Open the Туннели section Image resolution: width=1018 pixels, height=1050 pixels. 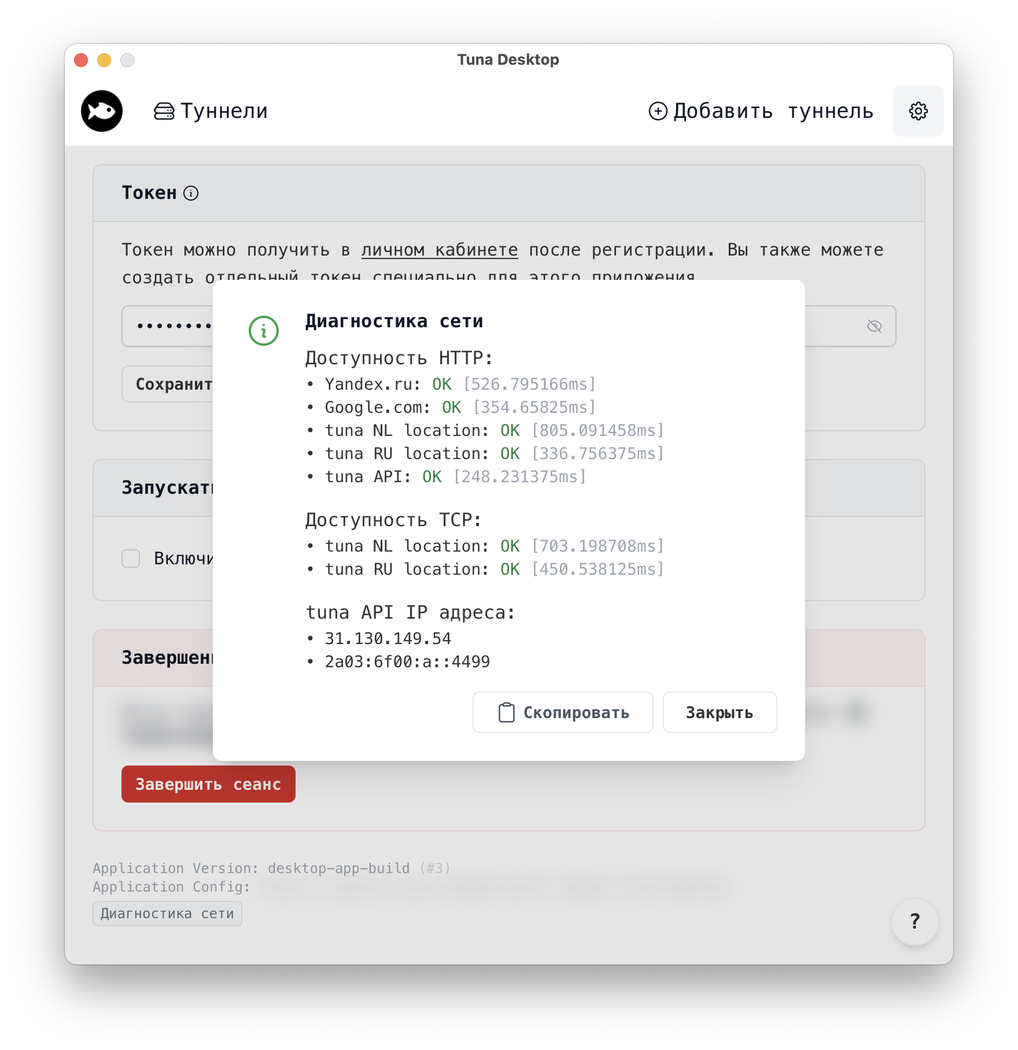point(211,111)
